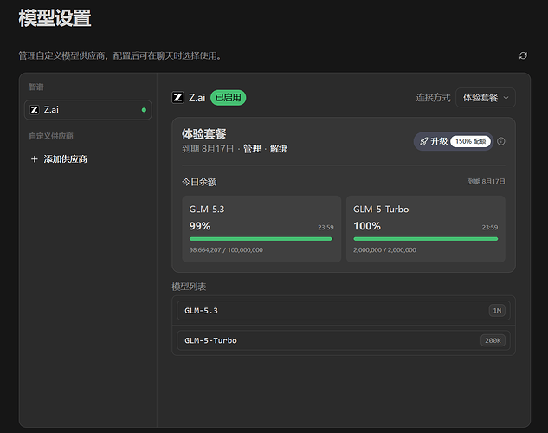Viewport: 548px width, 433px height.
Task: Click the 自定义供应商 sidebar group label
Action: click(x=51, y=136)
